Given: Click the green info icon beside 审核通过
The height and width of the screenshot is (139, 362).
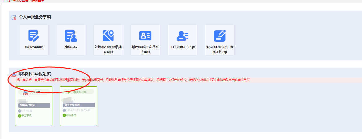Looking at the screenshot, I should [64, 115].
